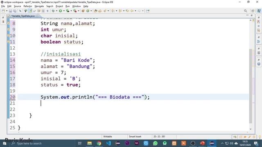Expand the External Tools dropdown arrow
The width and height of the screenshot is (262, 147).
[78, 11]
